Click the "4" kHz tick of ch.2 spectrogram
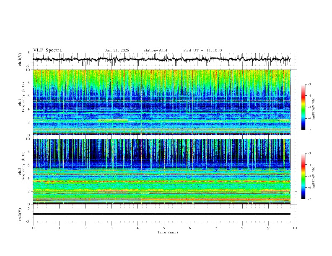Screen dimensions: 332x256 point(29,178)
